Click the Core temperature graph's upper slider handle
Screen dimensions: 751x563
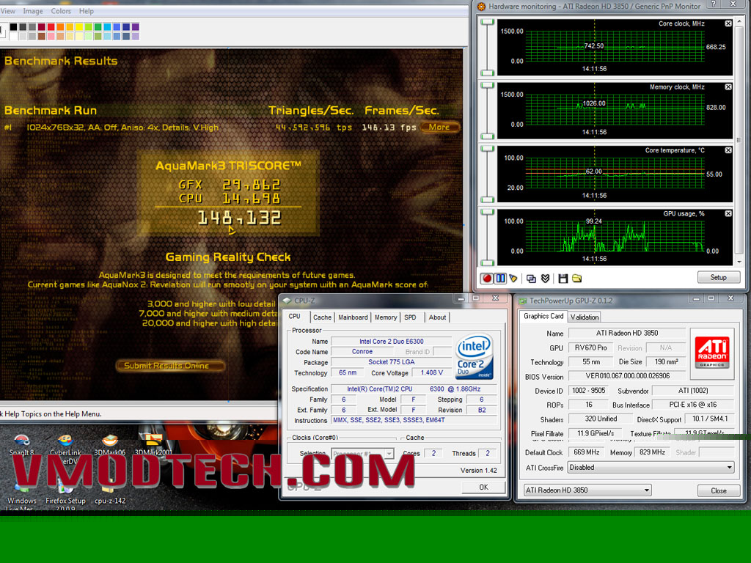(488, 149)
